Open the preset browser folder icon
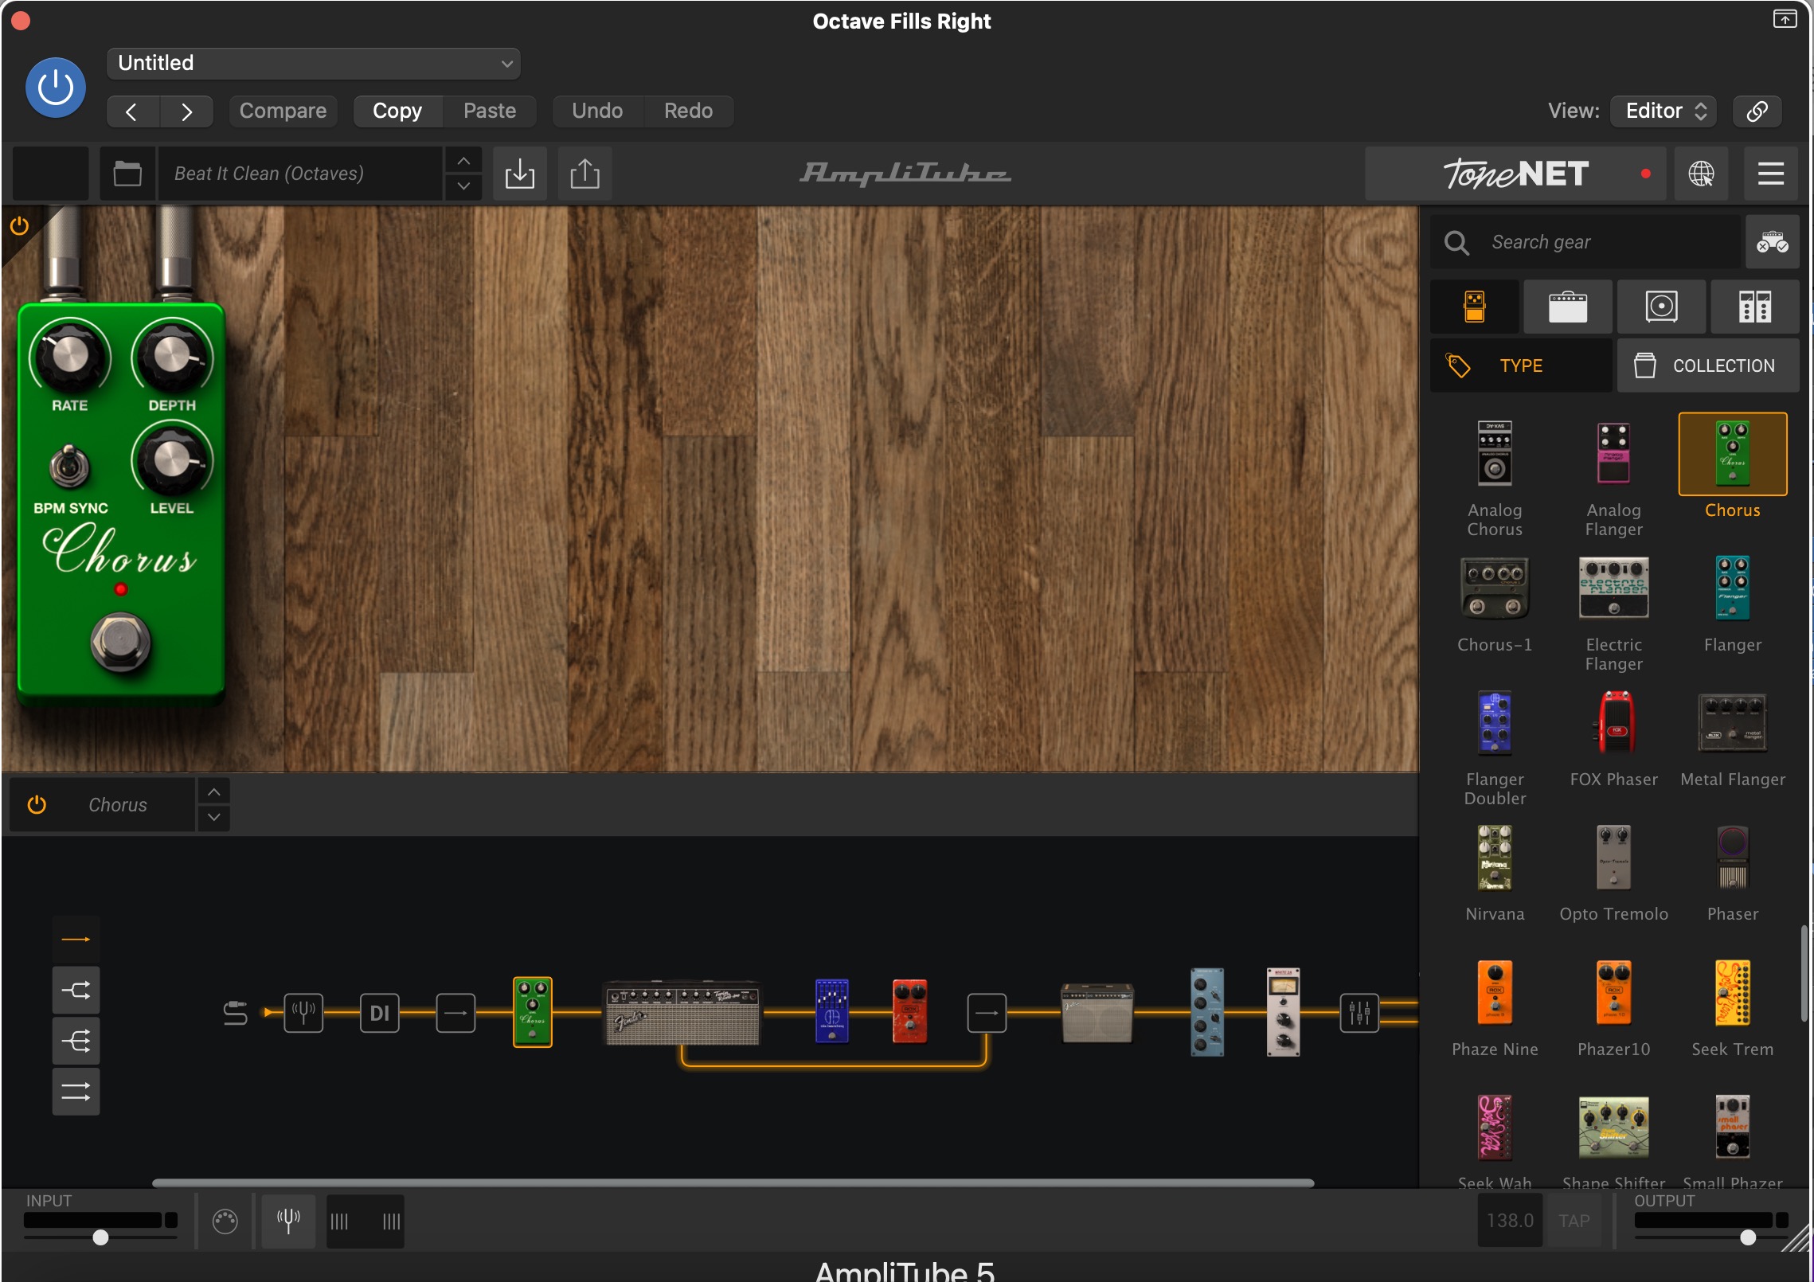The image size is (1814, 1282). 127,173
